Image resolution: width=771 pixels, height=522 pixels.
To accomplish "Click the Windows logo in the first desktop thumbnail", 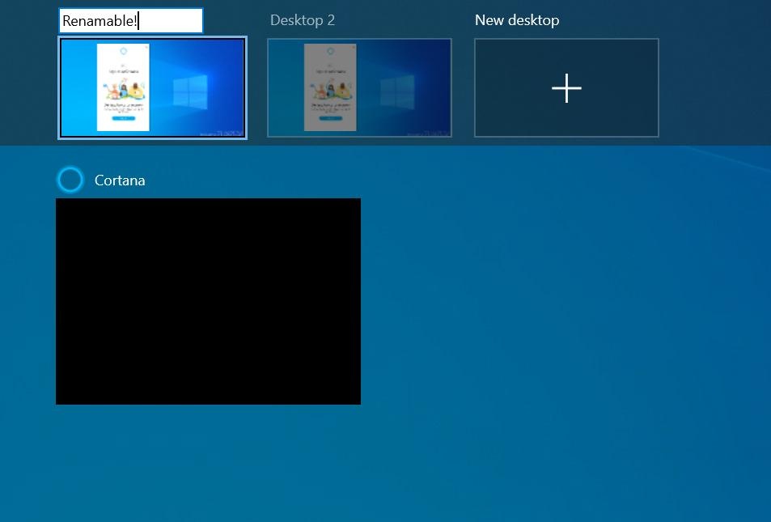I will pyautogui.click(x=190, y=92).
